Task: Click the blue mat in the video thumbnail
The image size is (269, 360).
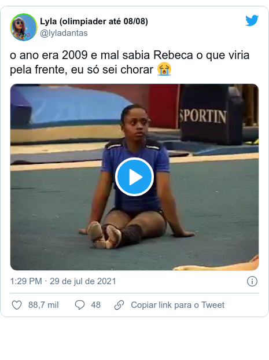Action: point(69,105)
